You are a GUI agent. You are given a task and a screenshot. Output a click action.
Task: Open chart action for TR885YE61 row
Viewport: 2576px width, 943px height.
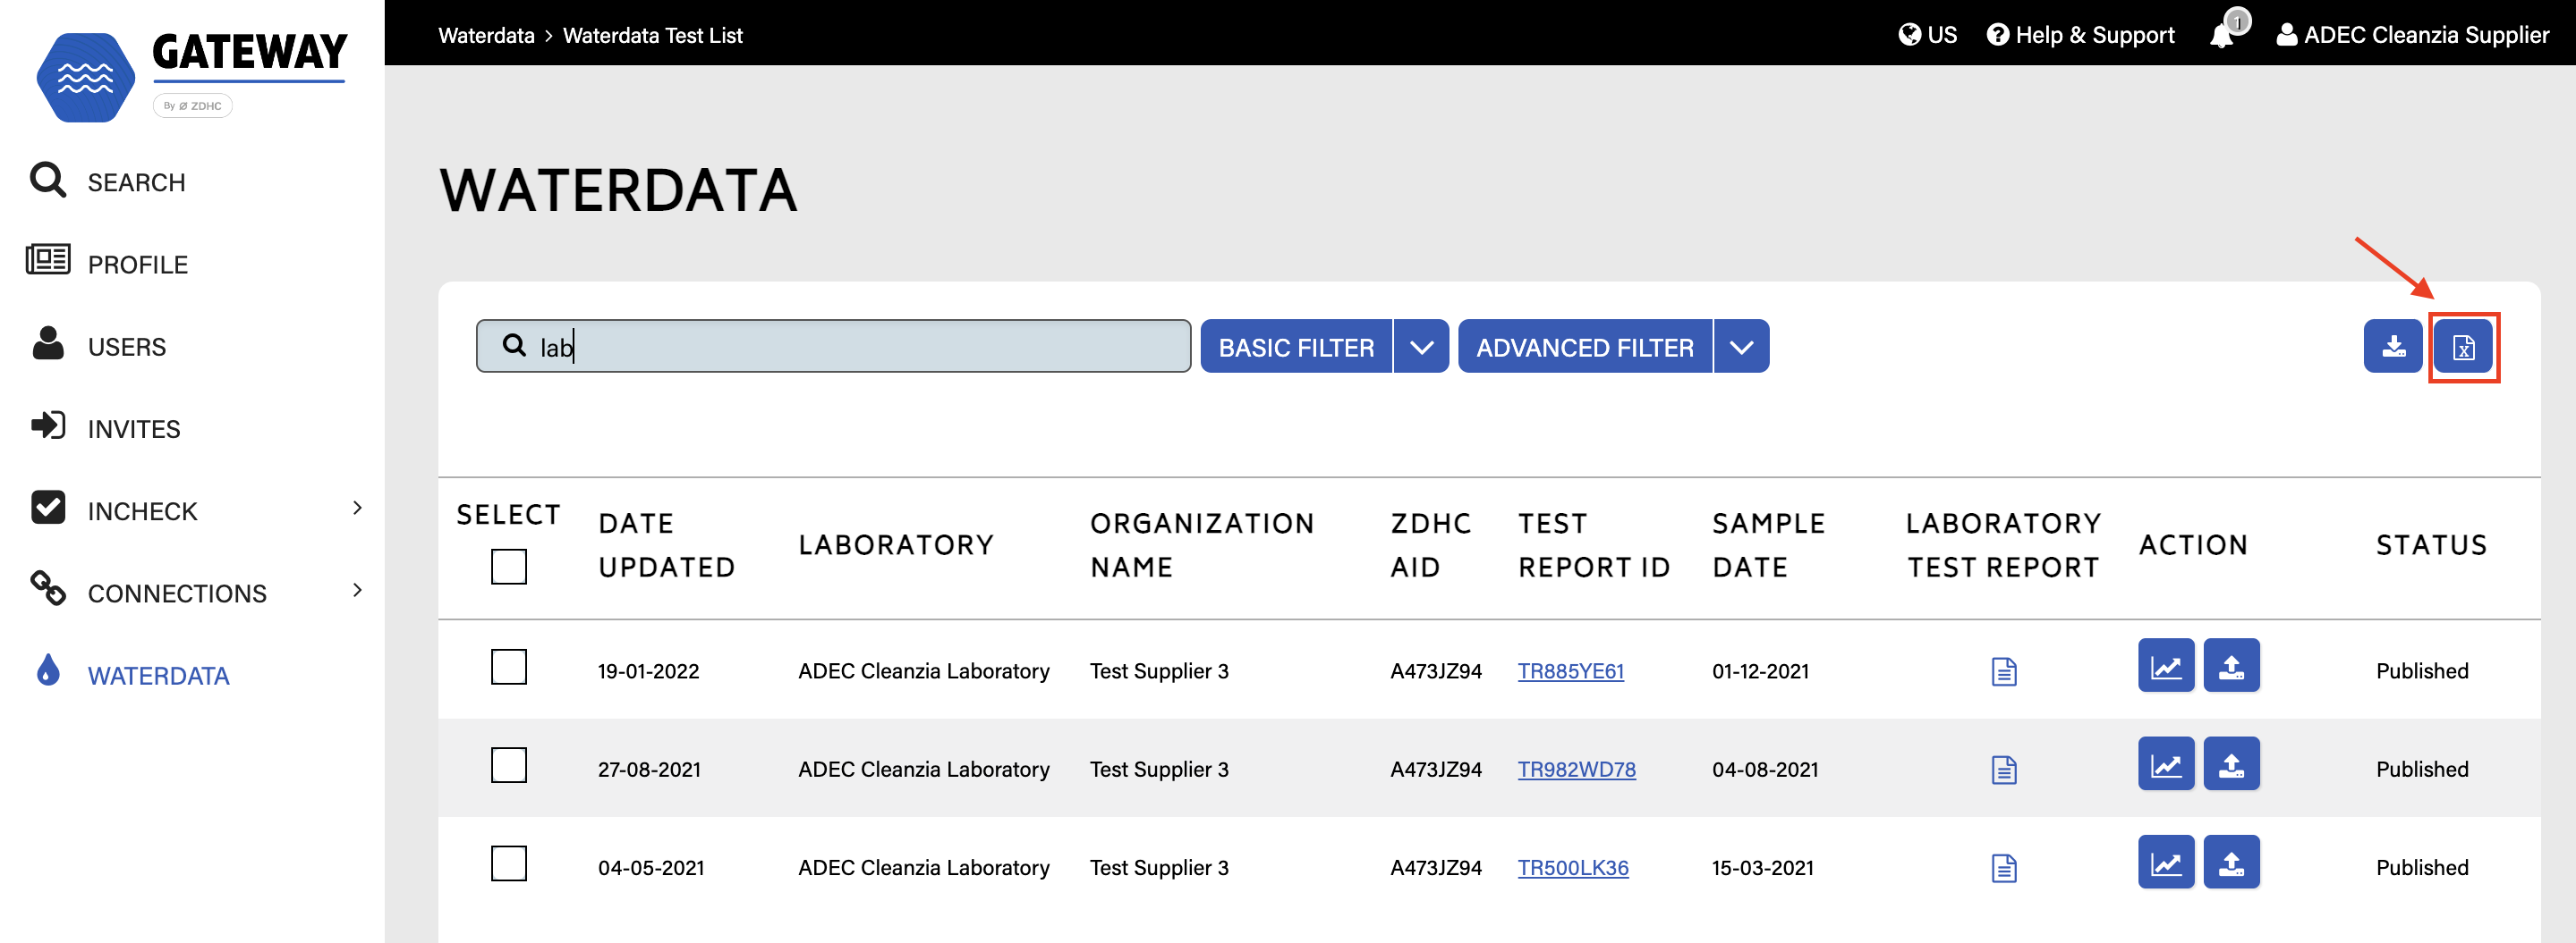coord(2166,666)
